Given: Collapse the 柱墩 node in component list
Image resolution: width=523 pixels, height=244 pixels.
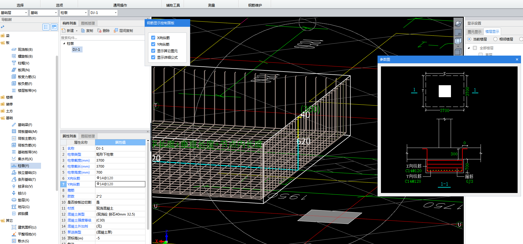Looking at the screenshot, I should [x=64, y=44].
